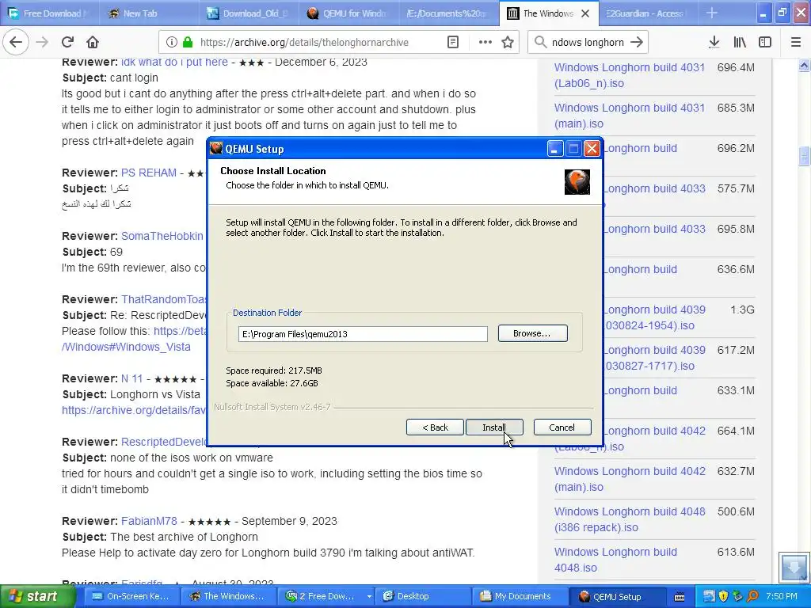Switch to the New Tab tab
This screenshot has width=811, height=608.
pos(148,13)
